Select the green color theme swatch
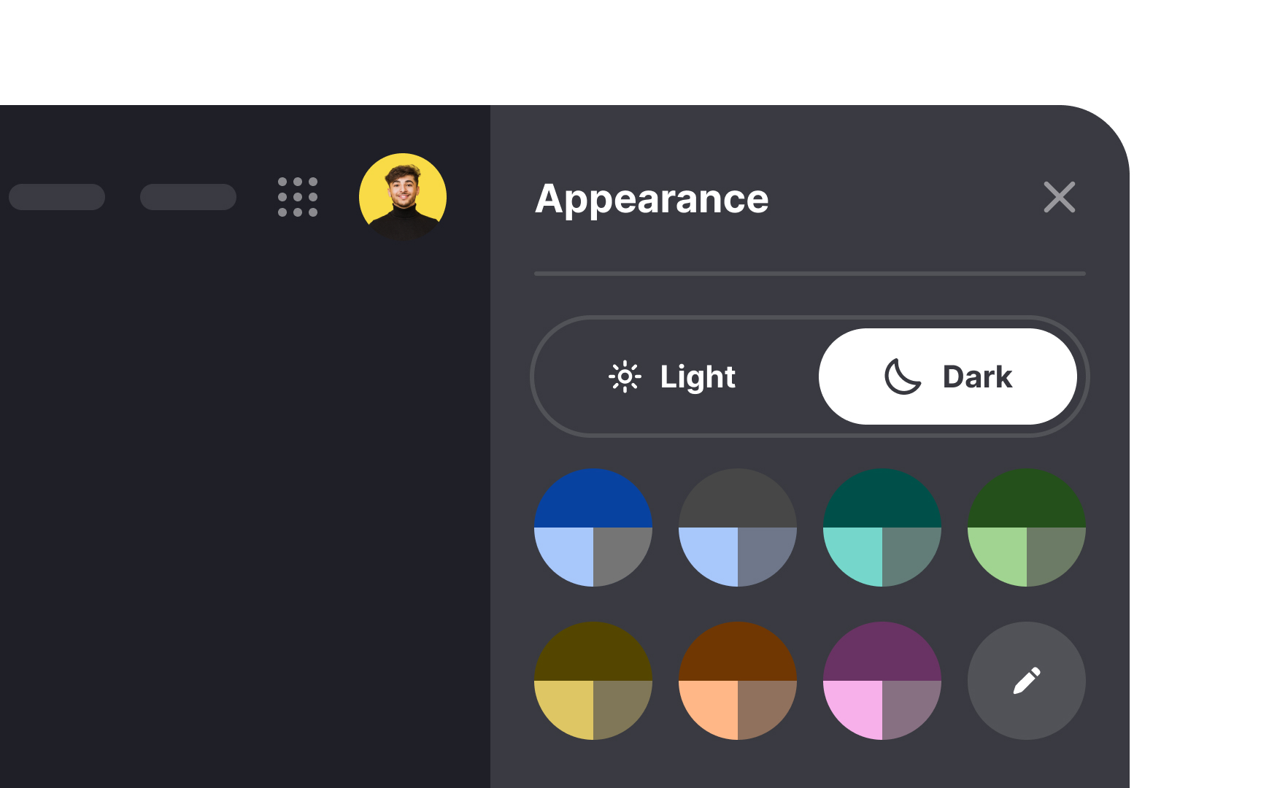The image size is (1261, 788). (x=1027, y=528)
